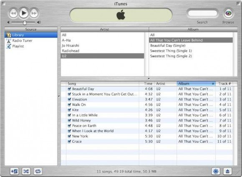This screenshot has height=177, width=242.
Task: Open the visualizer flower icon
Action: 216,171
